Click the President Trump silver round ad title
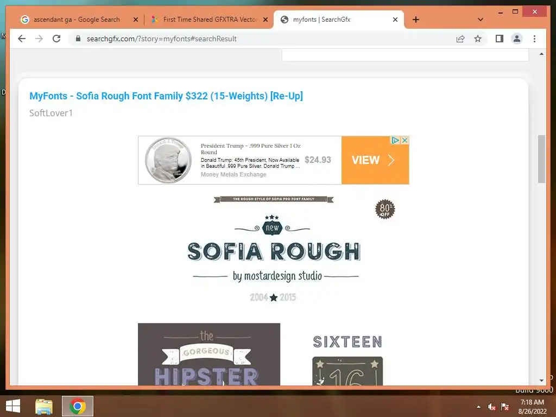Viewport: 556px width, 417px height. tap(250, 149)
